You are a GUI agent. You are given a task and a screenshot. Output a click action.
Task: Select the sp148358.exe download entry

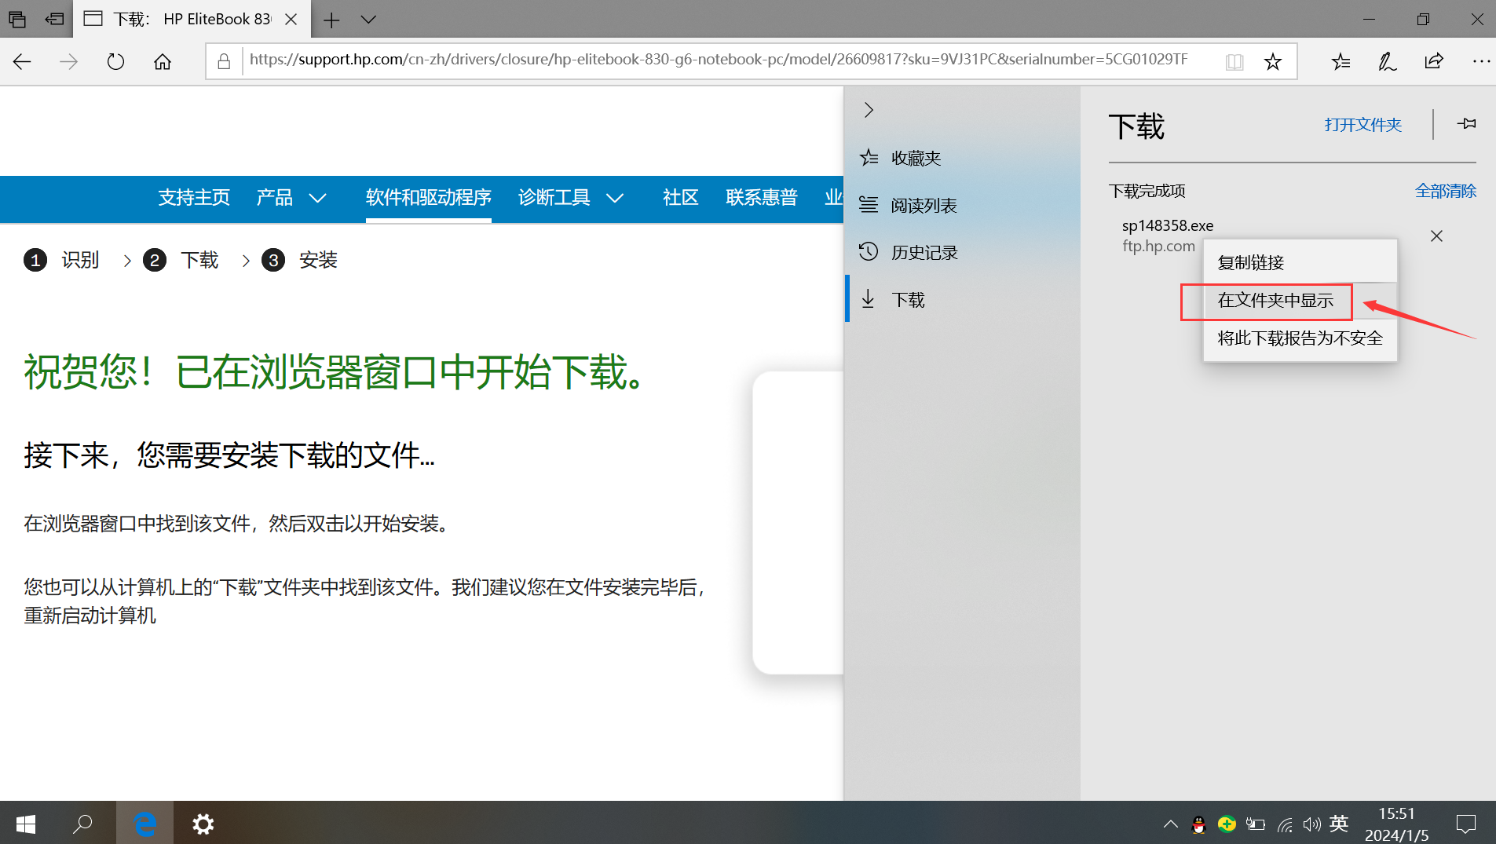click(1167, 236)
